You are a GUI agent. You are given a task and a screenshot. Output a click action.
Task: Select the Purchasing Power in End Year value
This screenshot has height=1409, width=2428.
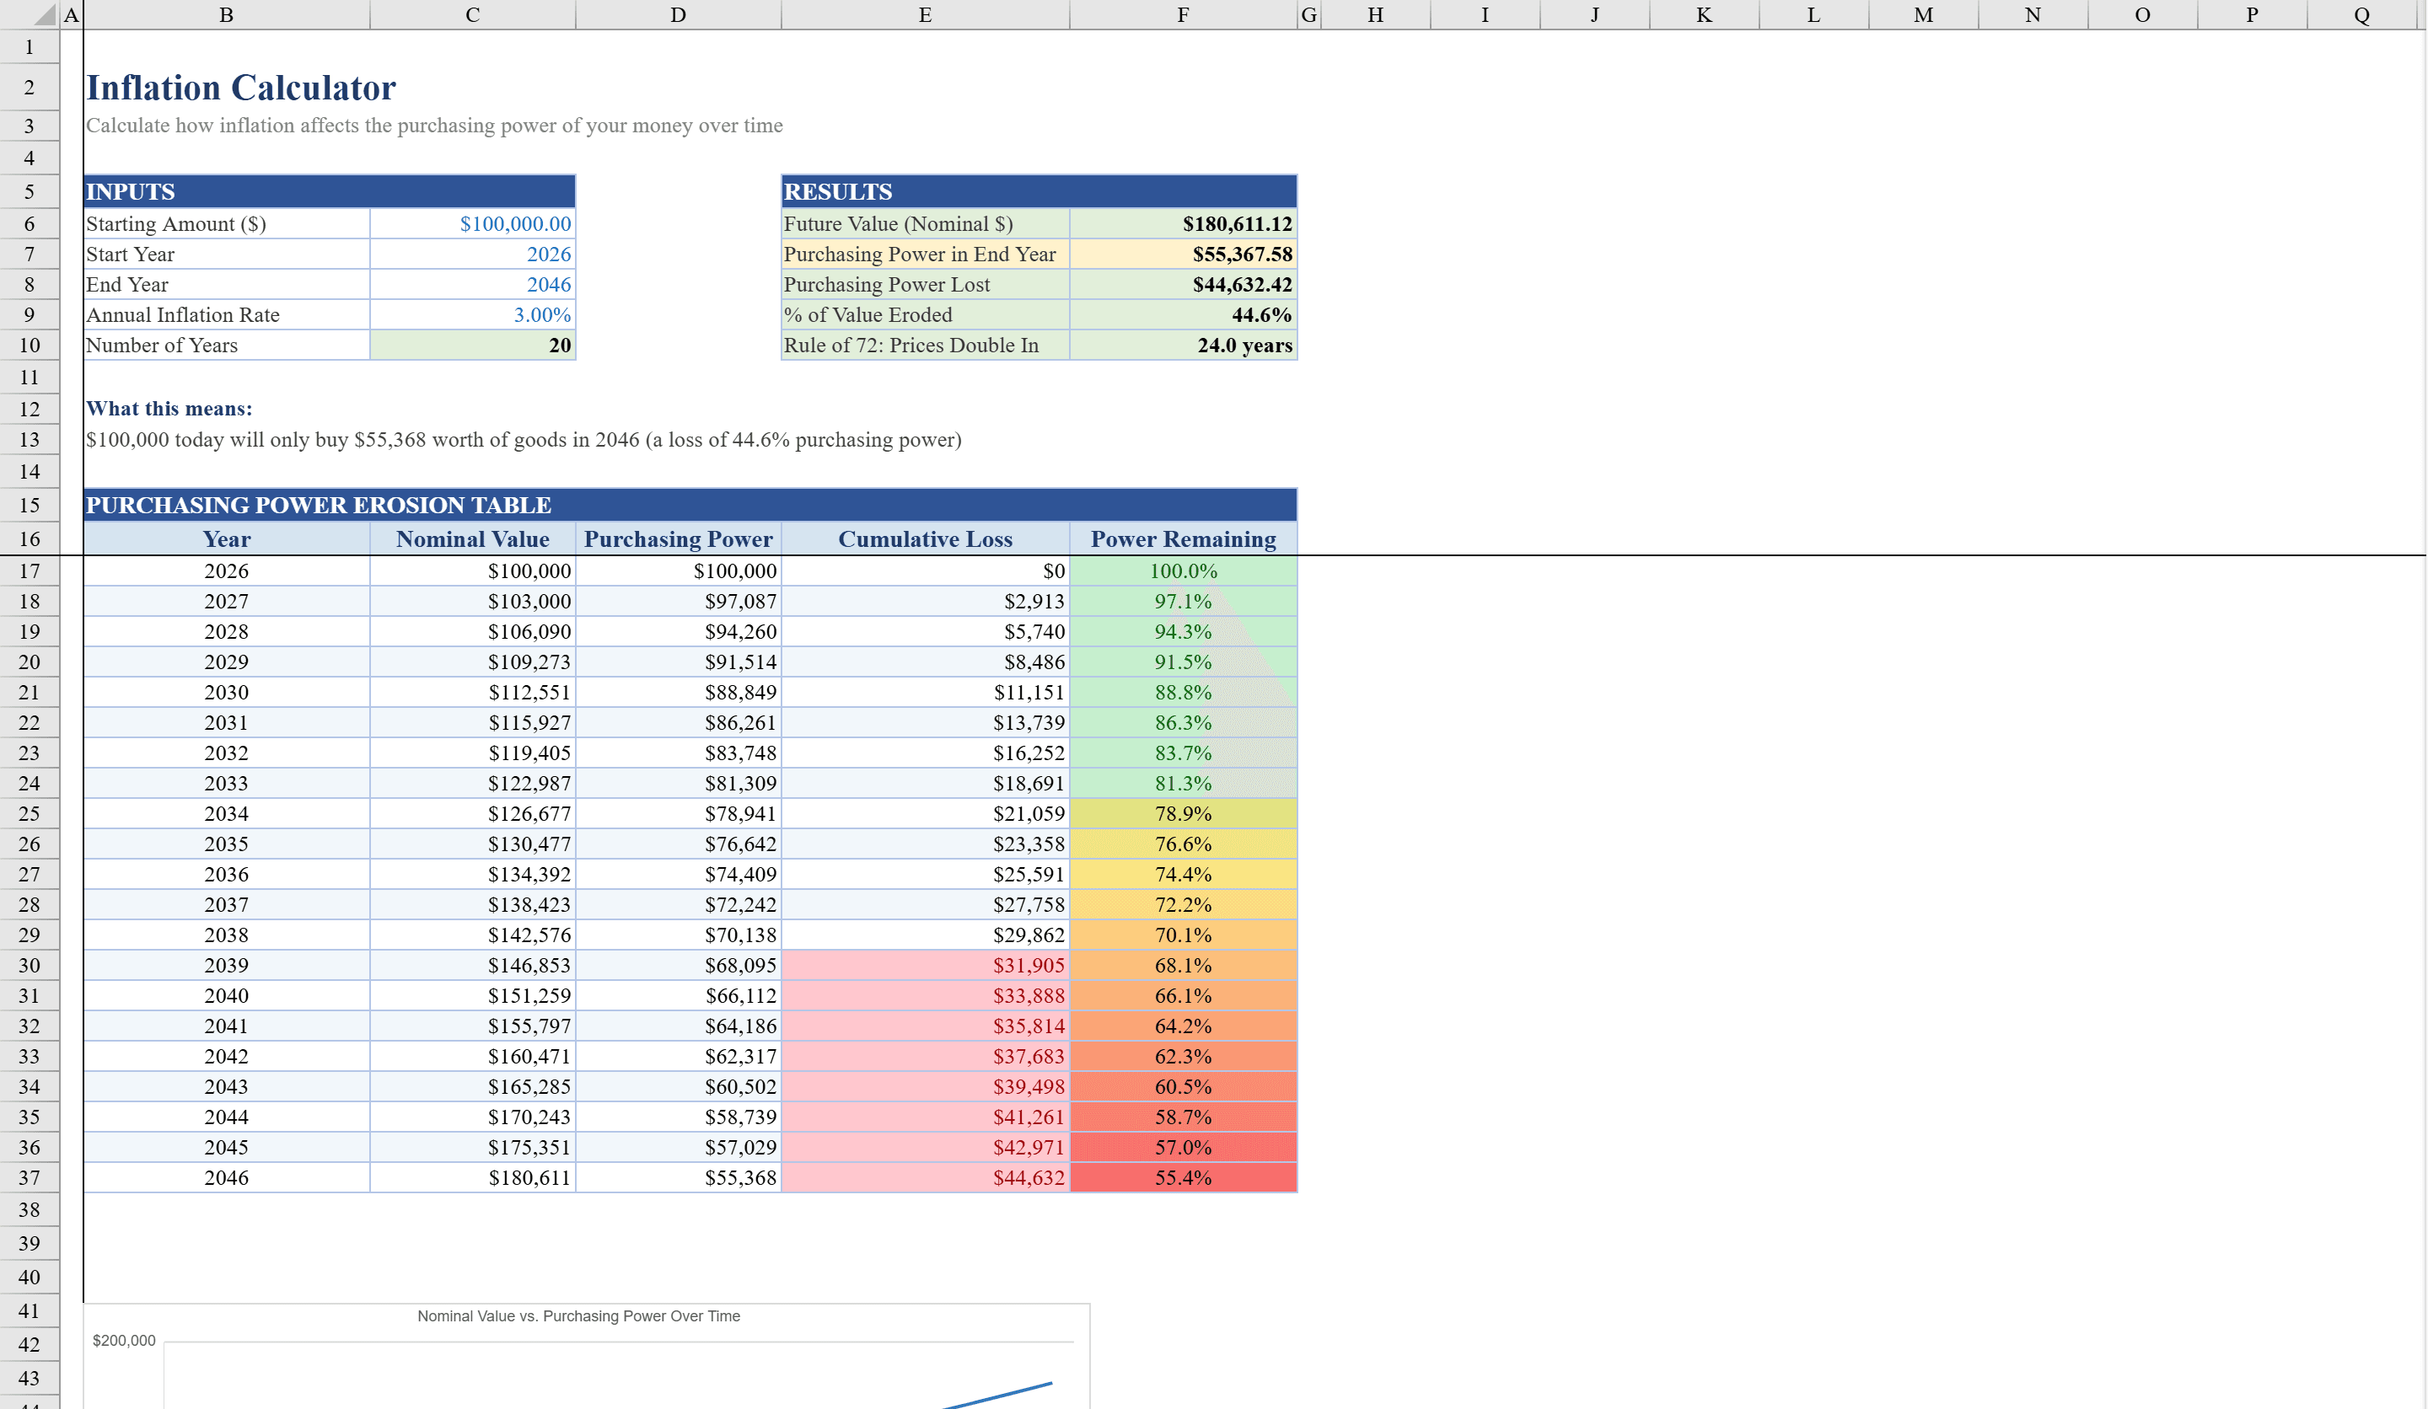[x=1182, y=254]
